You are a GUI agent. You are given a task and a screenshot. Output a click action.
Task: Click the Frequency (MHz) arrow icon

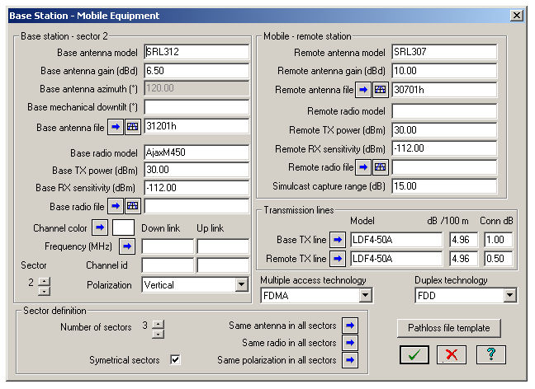(x=128, y=246)
